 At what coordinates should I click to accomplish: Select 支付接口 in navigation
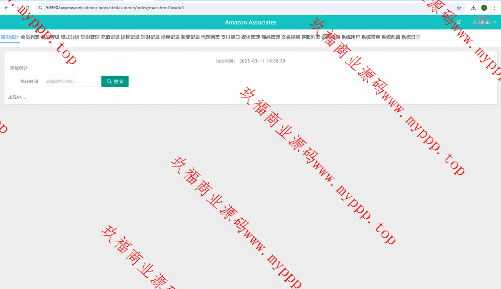click(x=230, y=37)
